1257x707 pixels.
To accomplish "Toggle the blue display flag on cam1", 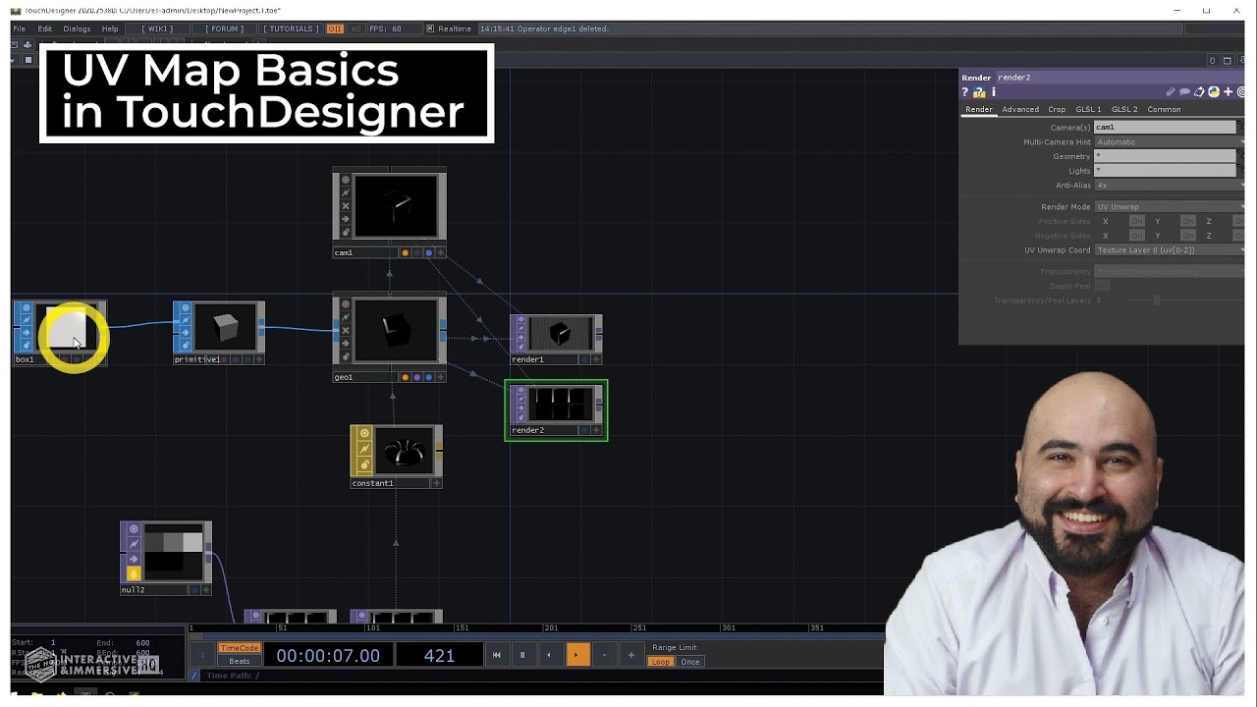I will tap(428, 252).
